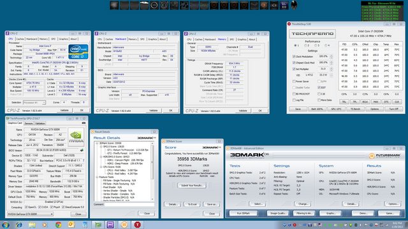
Task: Click the Save button in ThrottleStop
Action: click(298, 109)
